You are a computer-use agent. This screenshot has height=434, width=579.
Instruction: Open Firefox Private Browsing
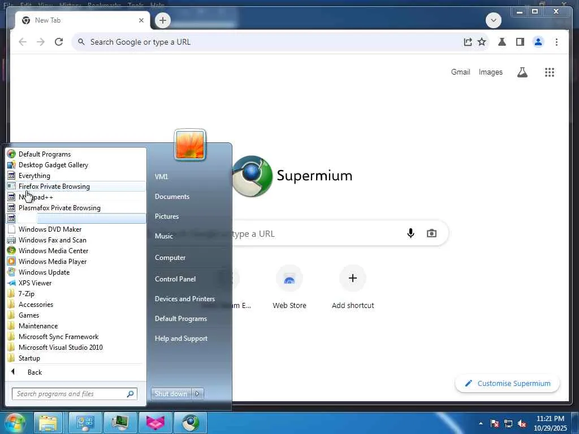[x=76, y=186]
